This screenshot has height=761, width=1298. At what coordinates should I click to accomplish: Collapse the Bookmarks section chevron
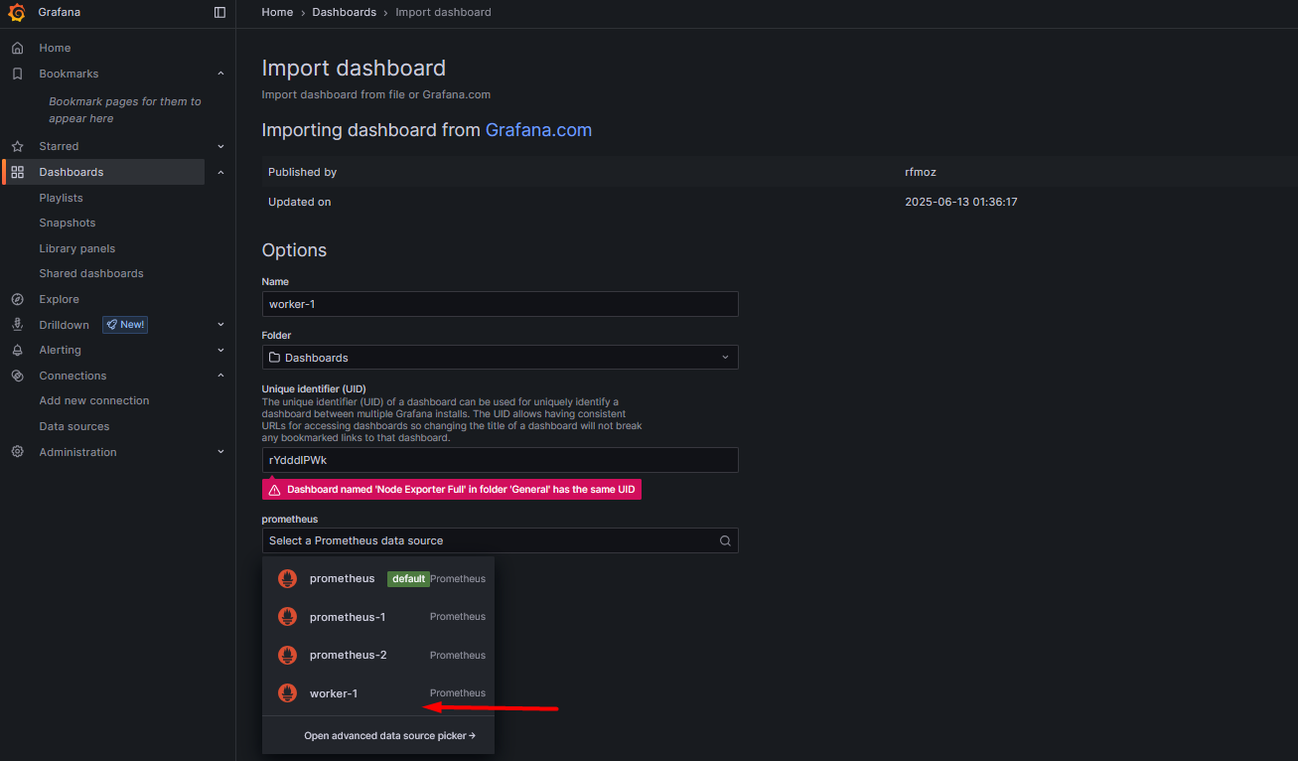[220, 74]
